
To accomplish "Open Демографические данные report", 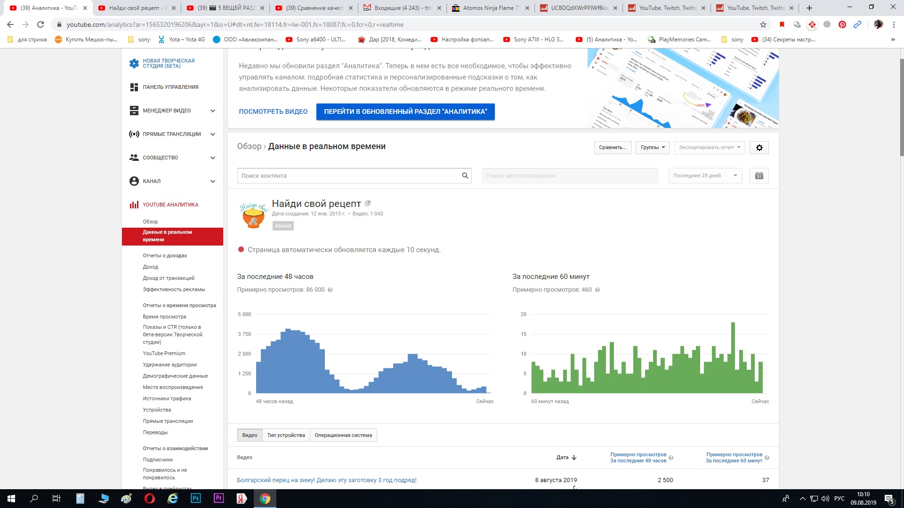I will [x=175, y=376].
